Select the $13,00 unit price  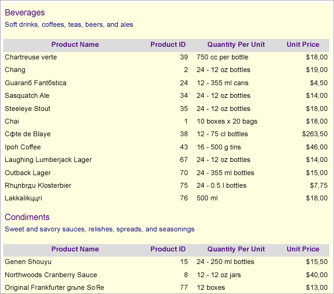(x=317, y=288)
